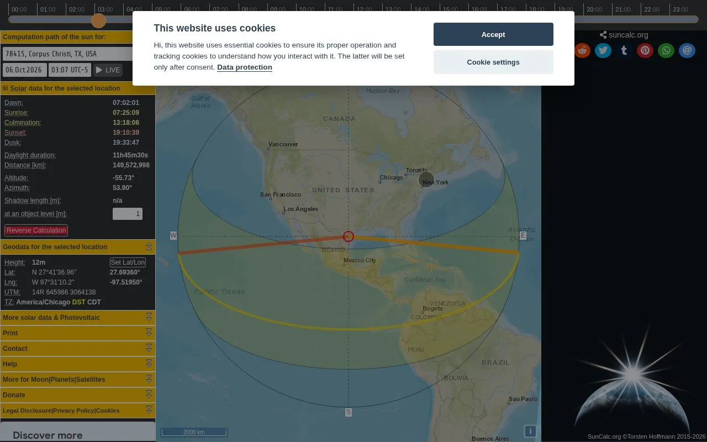The image size is (707, 442).
Task: Start LIVE sun tracking
Action: tap(108, 70)
